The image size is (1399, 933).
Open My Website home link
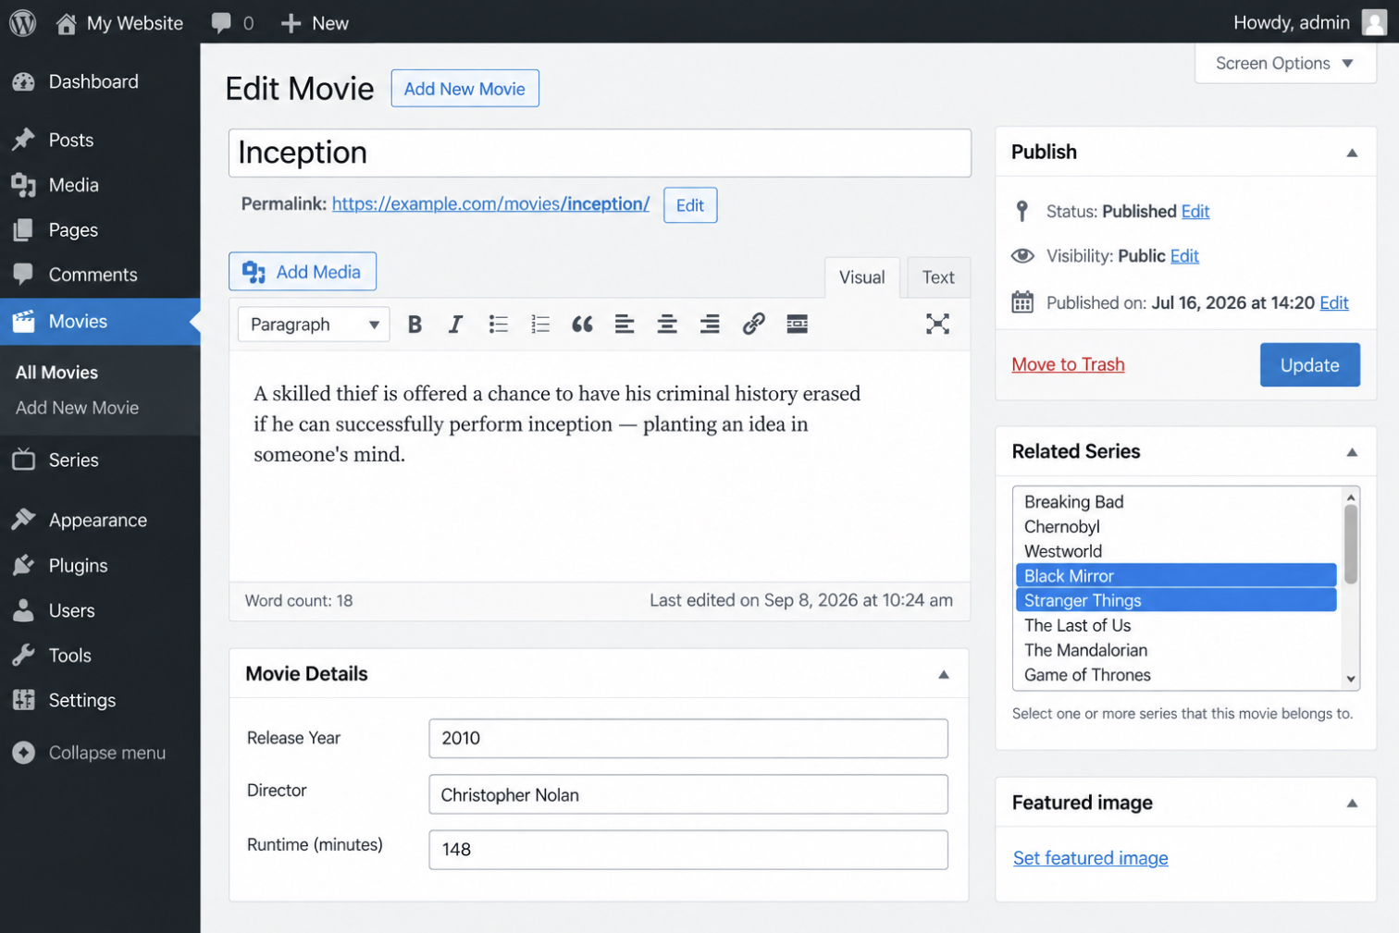tap(119, 23)
